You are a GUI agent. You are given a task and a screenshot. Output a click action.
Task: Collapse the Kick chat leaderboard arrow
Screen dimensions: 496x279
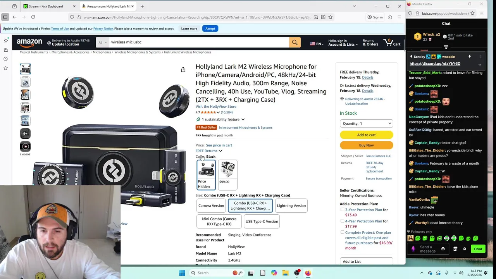[446, 47]
